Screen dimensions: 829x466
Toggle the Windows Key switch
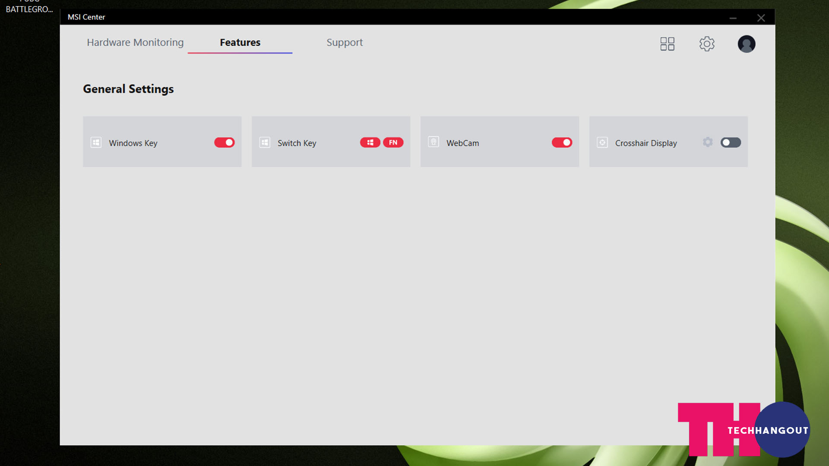point(225,142)
